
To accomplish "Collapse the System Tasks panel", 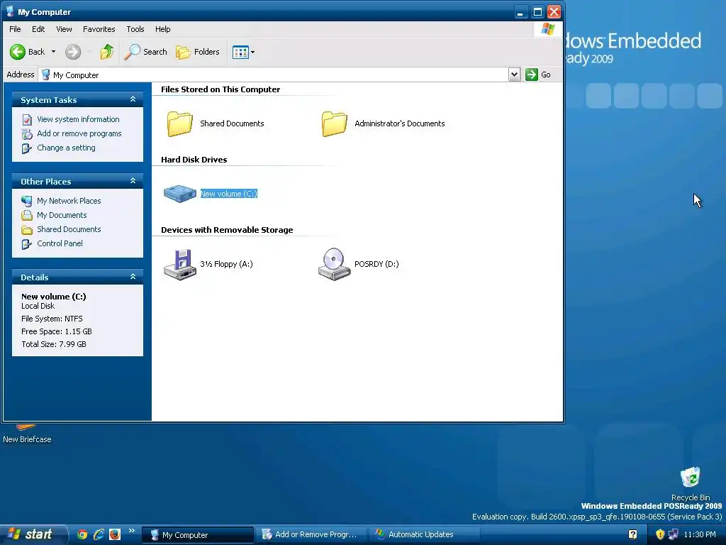I will tap(133, 99).
